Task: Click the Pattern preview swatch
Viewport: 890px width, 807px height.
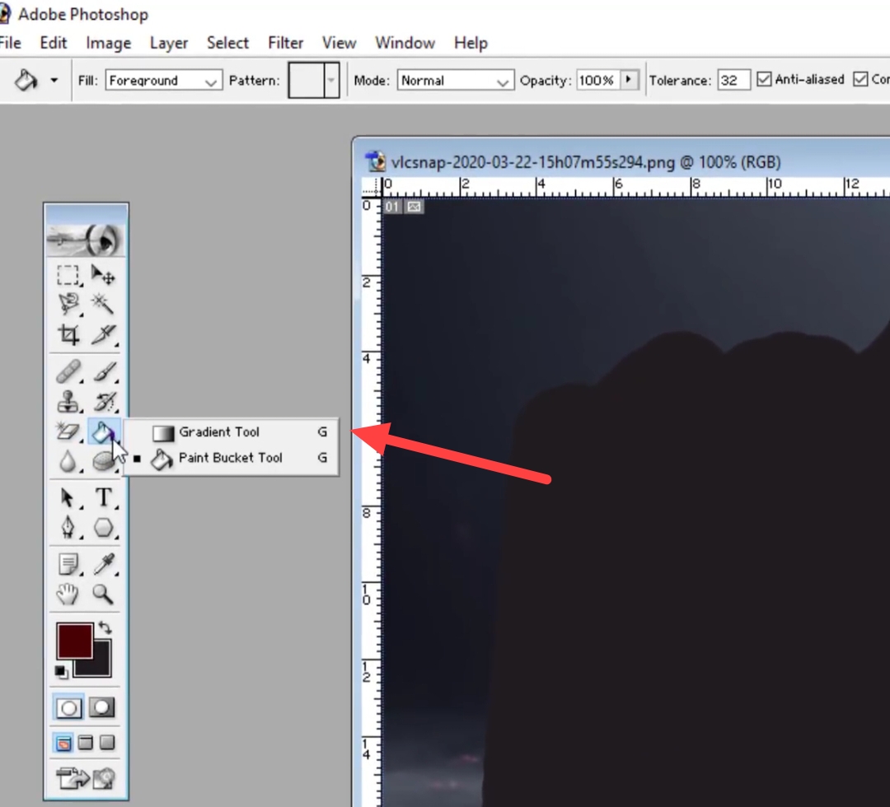Action: (x=307, y=80)
